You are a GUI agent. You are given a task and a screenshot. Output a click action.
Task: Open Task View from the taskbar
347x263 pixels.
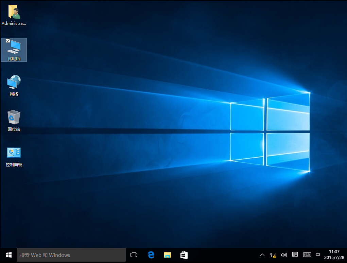[134, 255]
